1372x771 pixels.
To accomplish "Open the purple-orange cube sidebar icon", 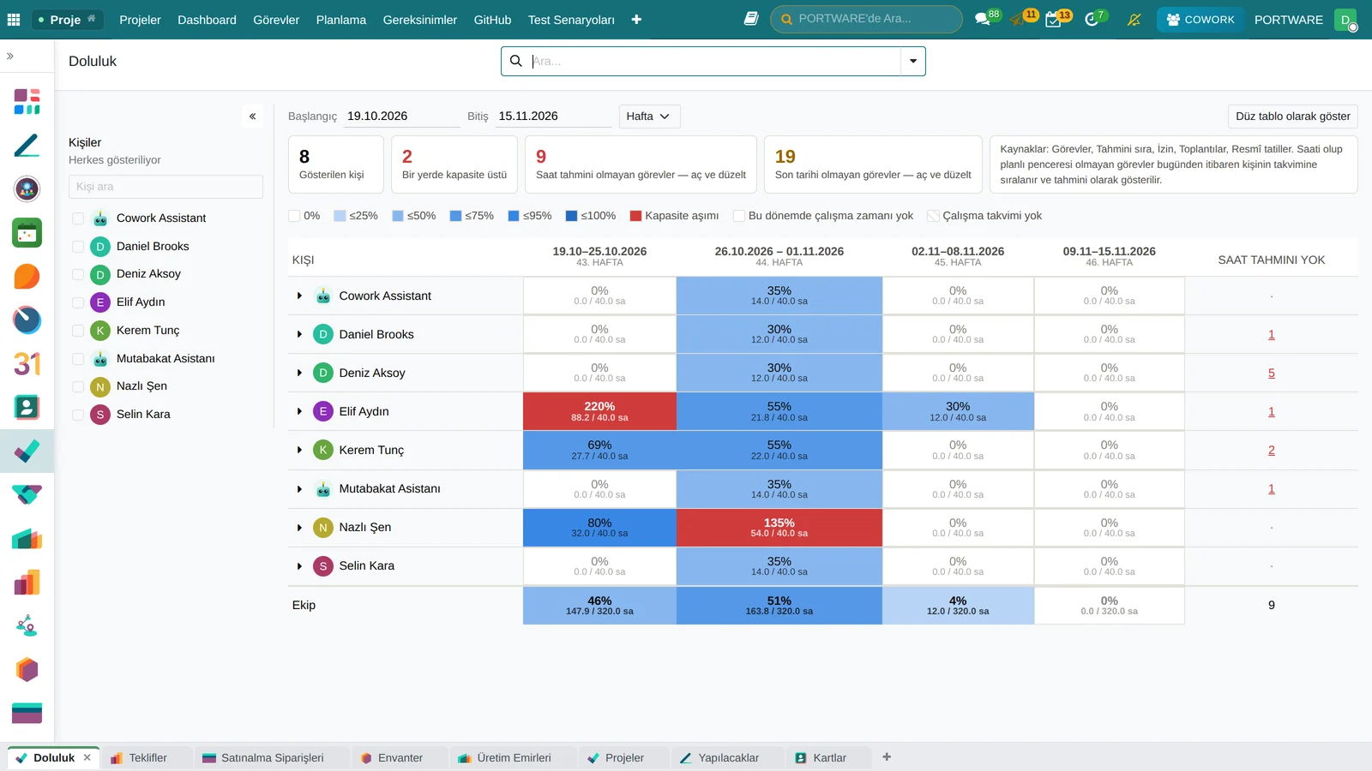I will point(27,670).
